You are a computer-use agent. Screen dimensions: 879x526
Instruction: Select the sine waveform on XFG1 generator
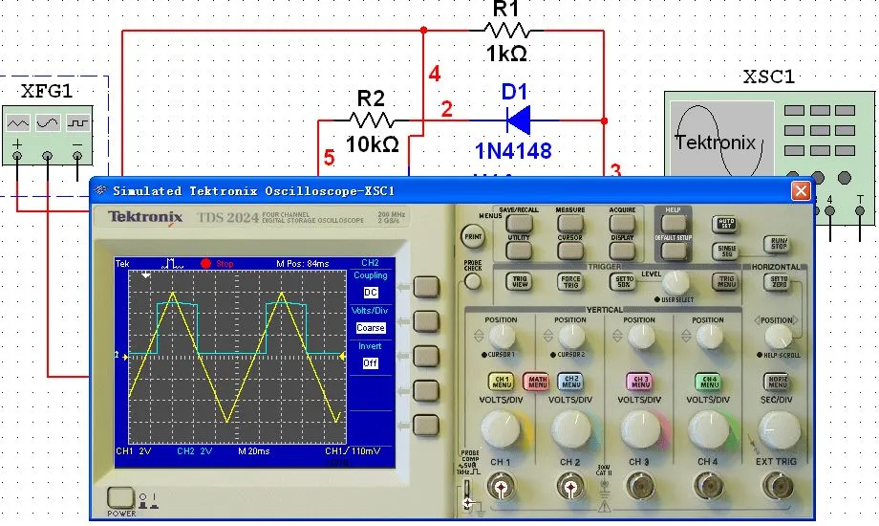pyautogui.click(x=48, y=122)
